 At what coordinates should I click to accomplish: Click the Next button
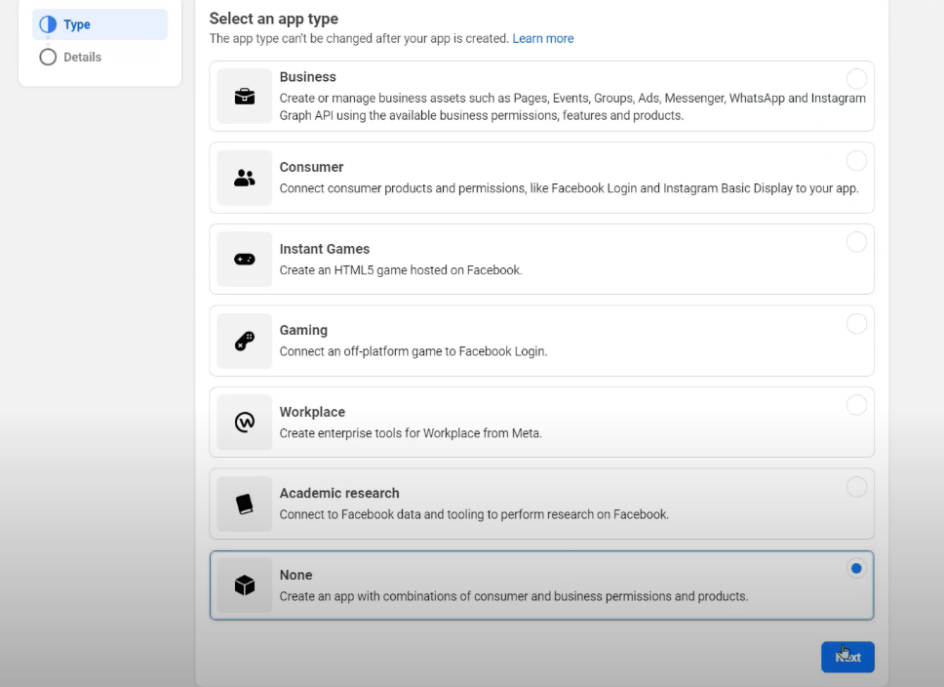(x=847, y=657)
